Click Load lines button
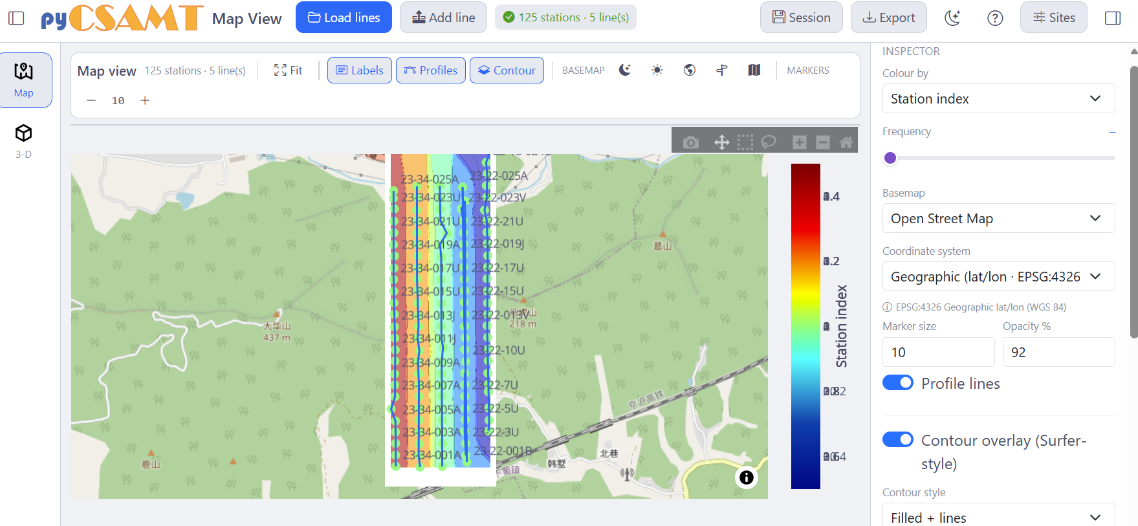The image size is (1138, 526). click(344, 17)
